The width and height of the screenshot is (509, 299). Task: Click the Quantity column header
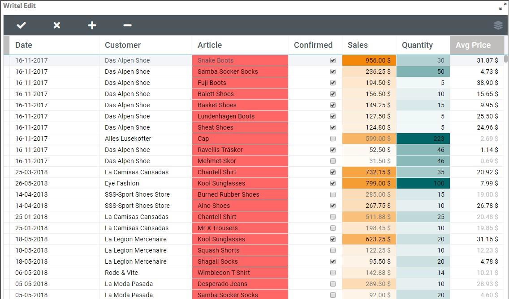point(423,45)
